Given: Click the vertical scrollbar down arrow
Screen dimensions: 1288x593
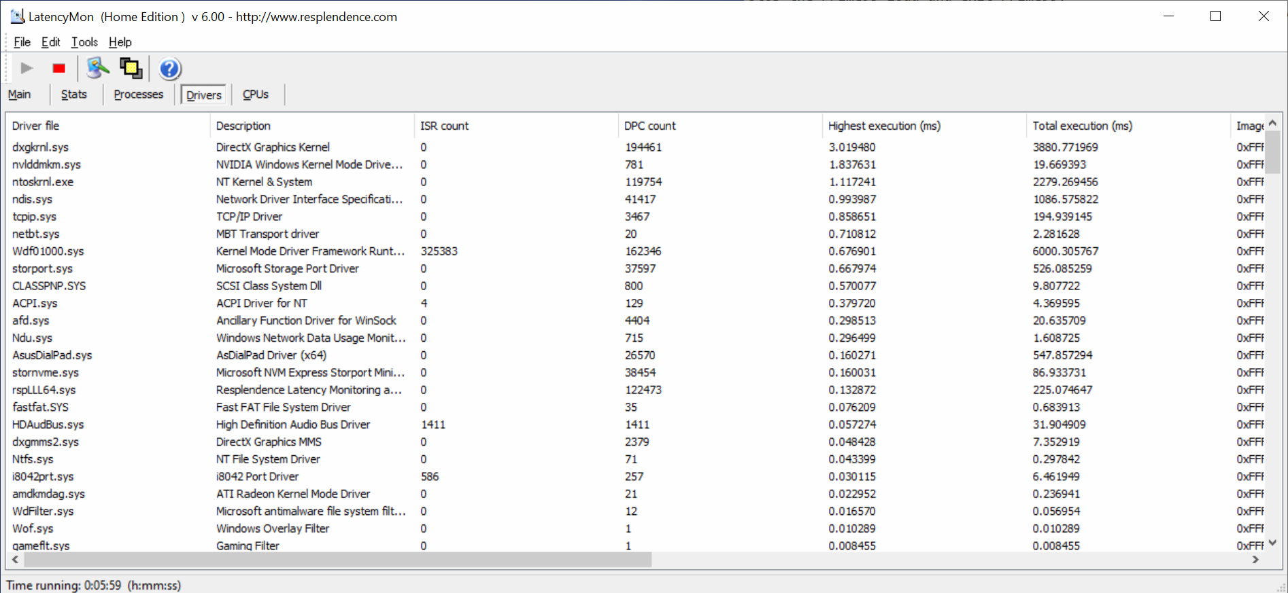Looking at the screenshot, I should (1272, 543).
